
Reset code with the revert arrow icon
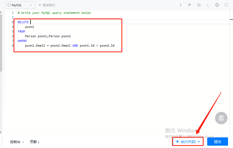point(199,5)
